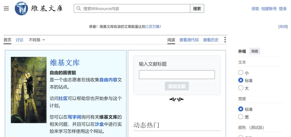Click the 添加文献 button
Viewport: 291px width, 137px height.
177,86
